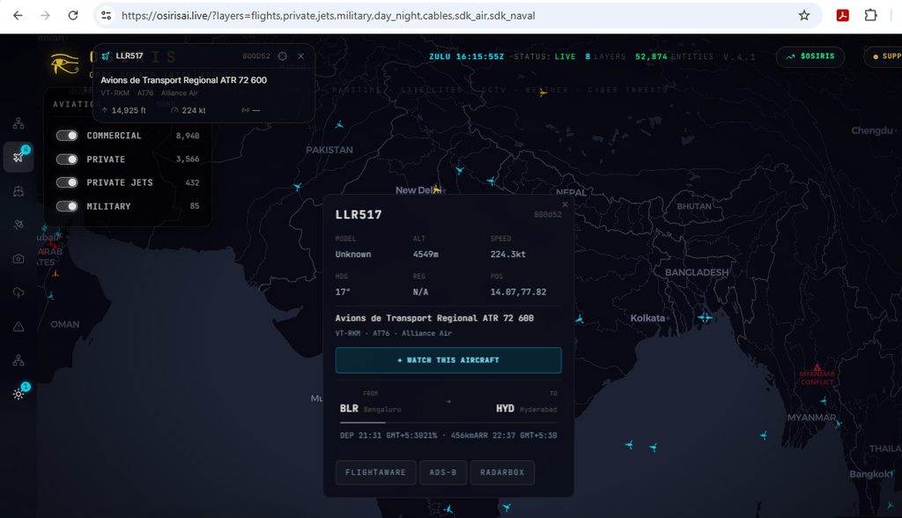Click the $OSIRIS button

coord(810,56)
